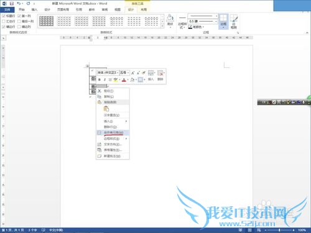Click the red font color A icon

(x=124, y=80)
